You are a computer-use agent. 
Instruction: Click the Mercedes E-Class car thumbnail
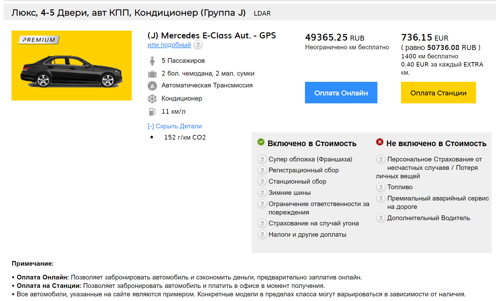click(x=71, y=66)
